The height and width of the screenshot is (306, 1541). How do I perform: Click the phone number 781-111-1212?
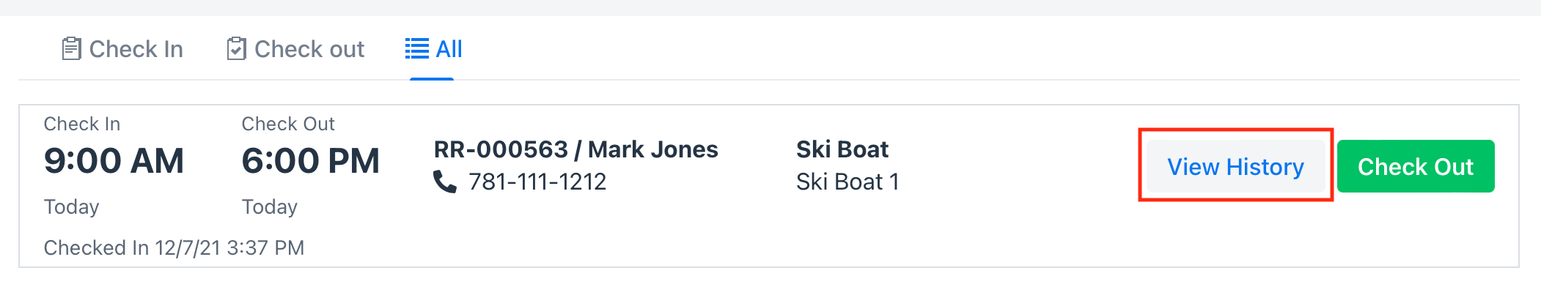coord(537,182)
